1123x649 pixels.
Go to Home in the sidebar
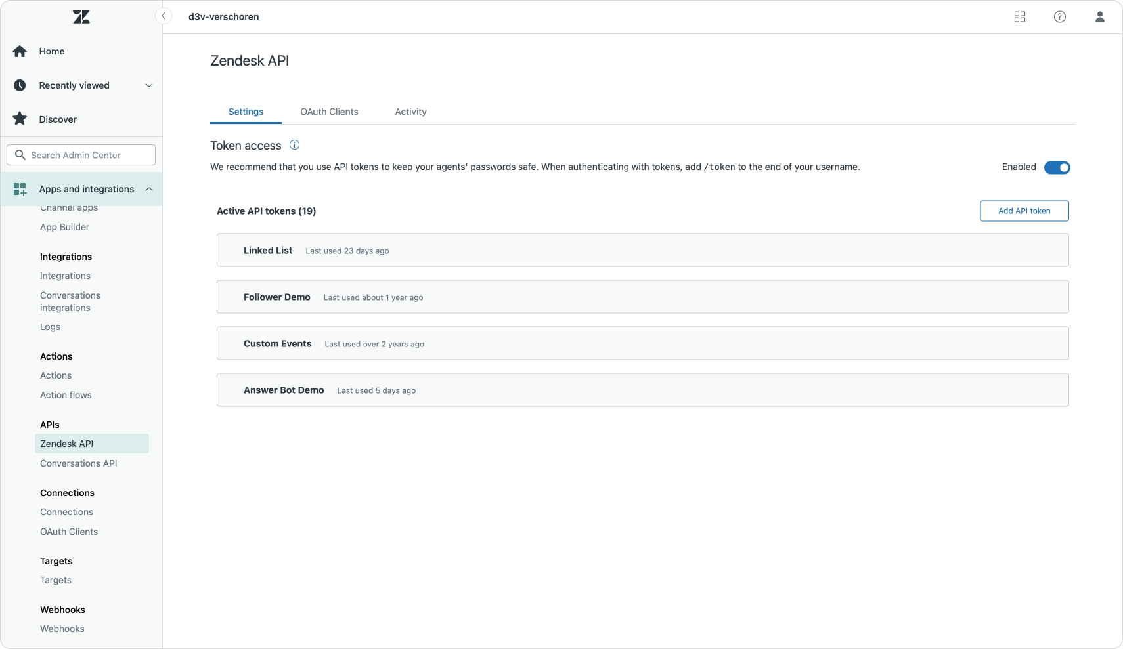pos(52,51)
